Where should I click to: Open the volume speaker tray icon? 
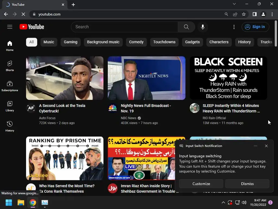coord(244,202)
